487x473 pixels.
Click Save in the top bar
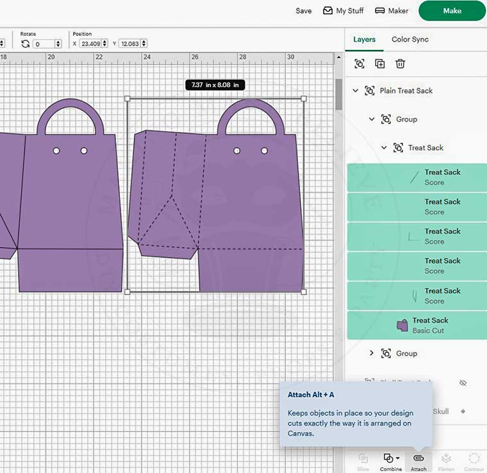304,11
